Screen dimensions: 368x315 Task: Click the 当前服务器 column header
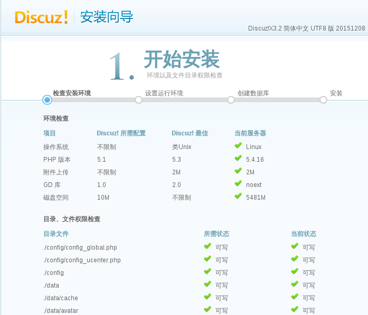250,133
